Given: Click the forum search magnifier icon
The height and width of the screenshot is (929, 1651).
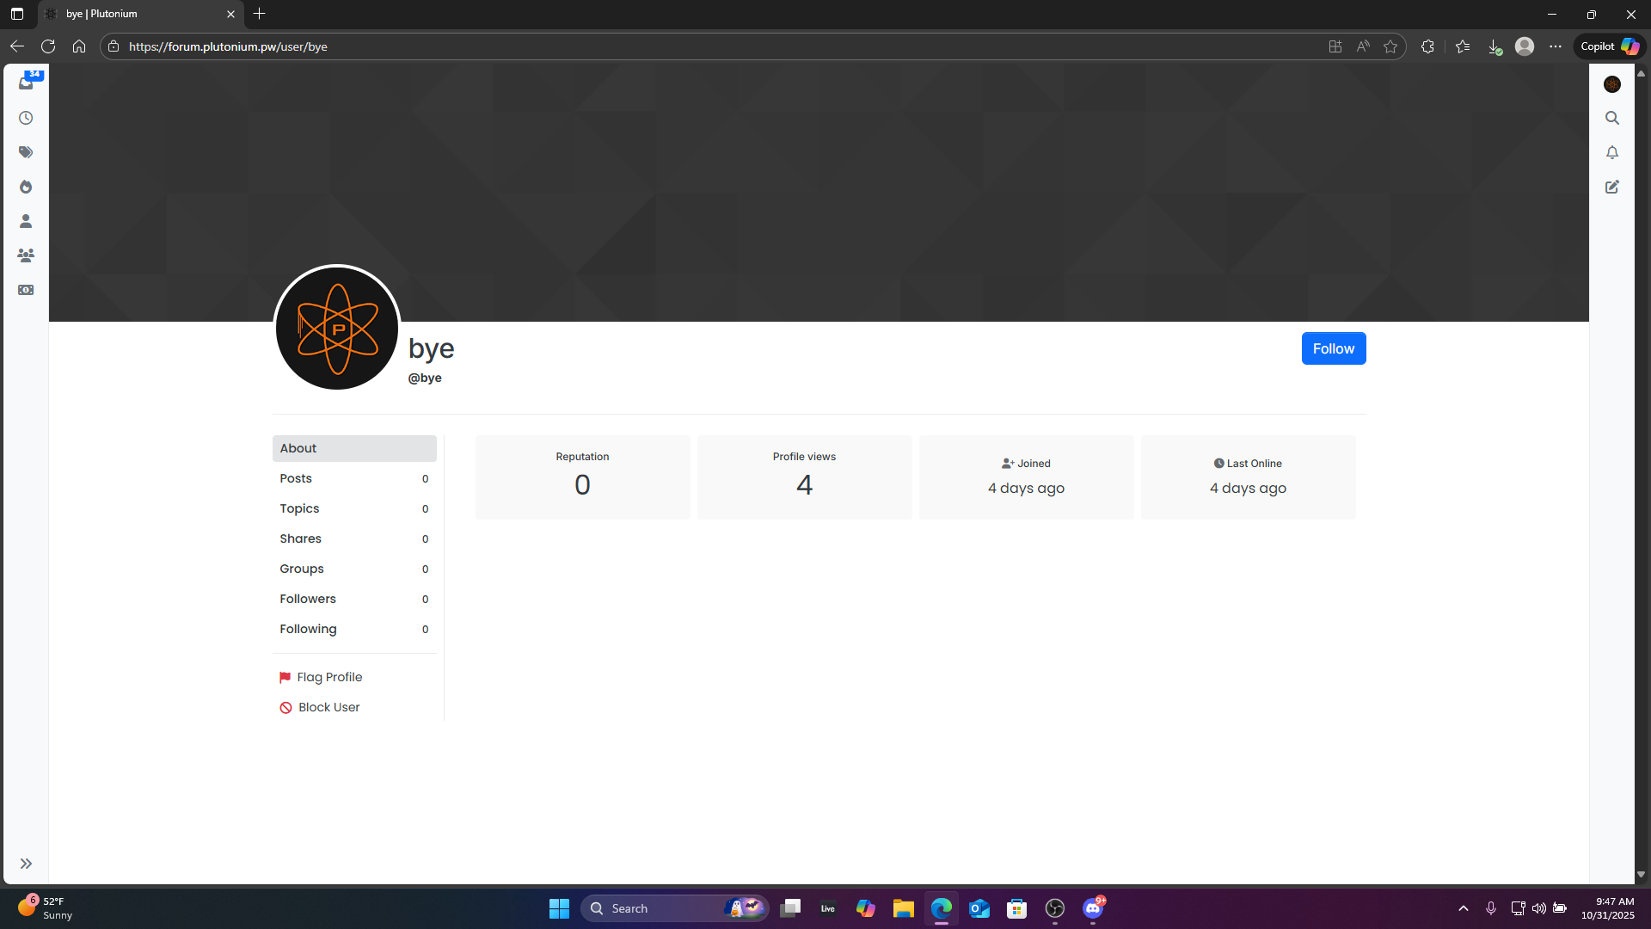Looking at the screenshot, I should pyautogui.click(x=1612, y=118).
